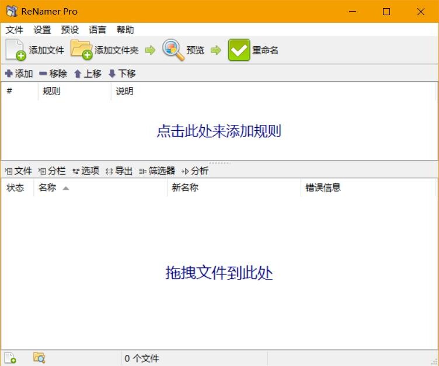Viewport: 439px width, 366px height.
Task: Expand the 导出 (Export) dropdown
Action: 119,171
